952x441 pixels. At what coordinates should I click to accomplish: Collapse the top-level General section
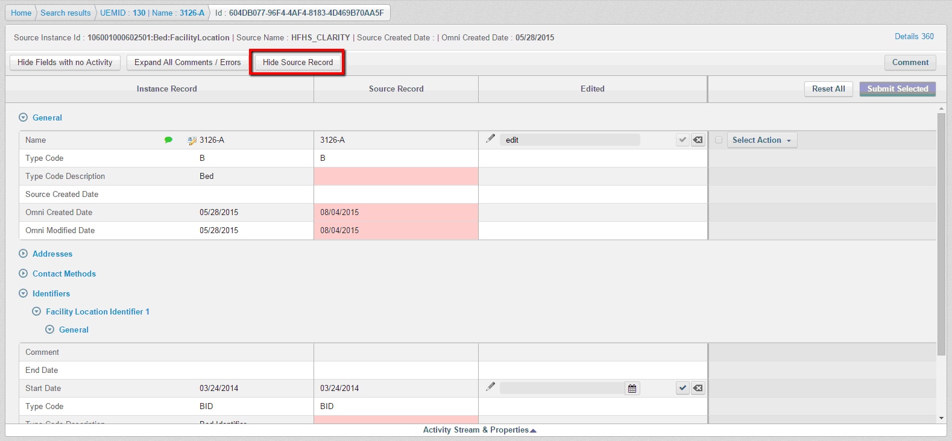(x=24, y=117)
